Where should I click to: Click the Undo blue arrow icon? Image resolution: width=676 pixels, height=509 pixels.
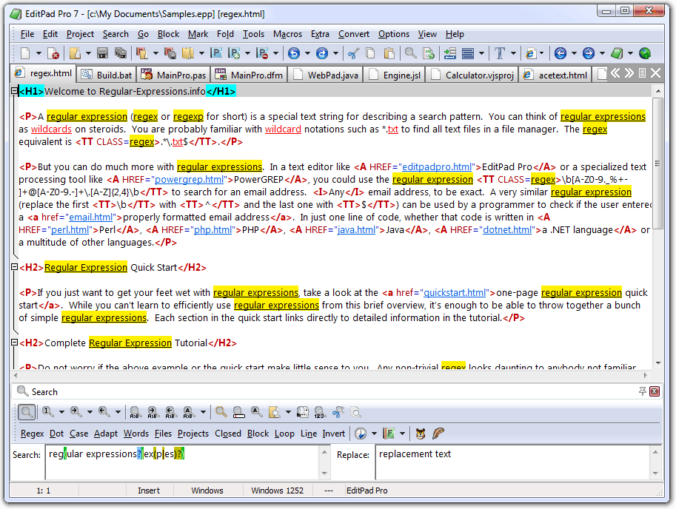click(294, 53)
